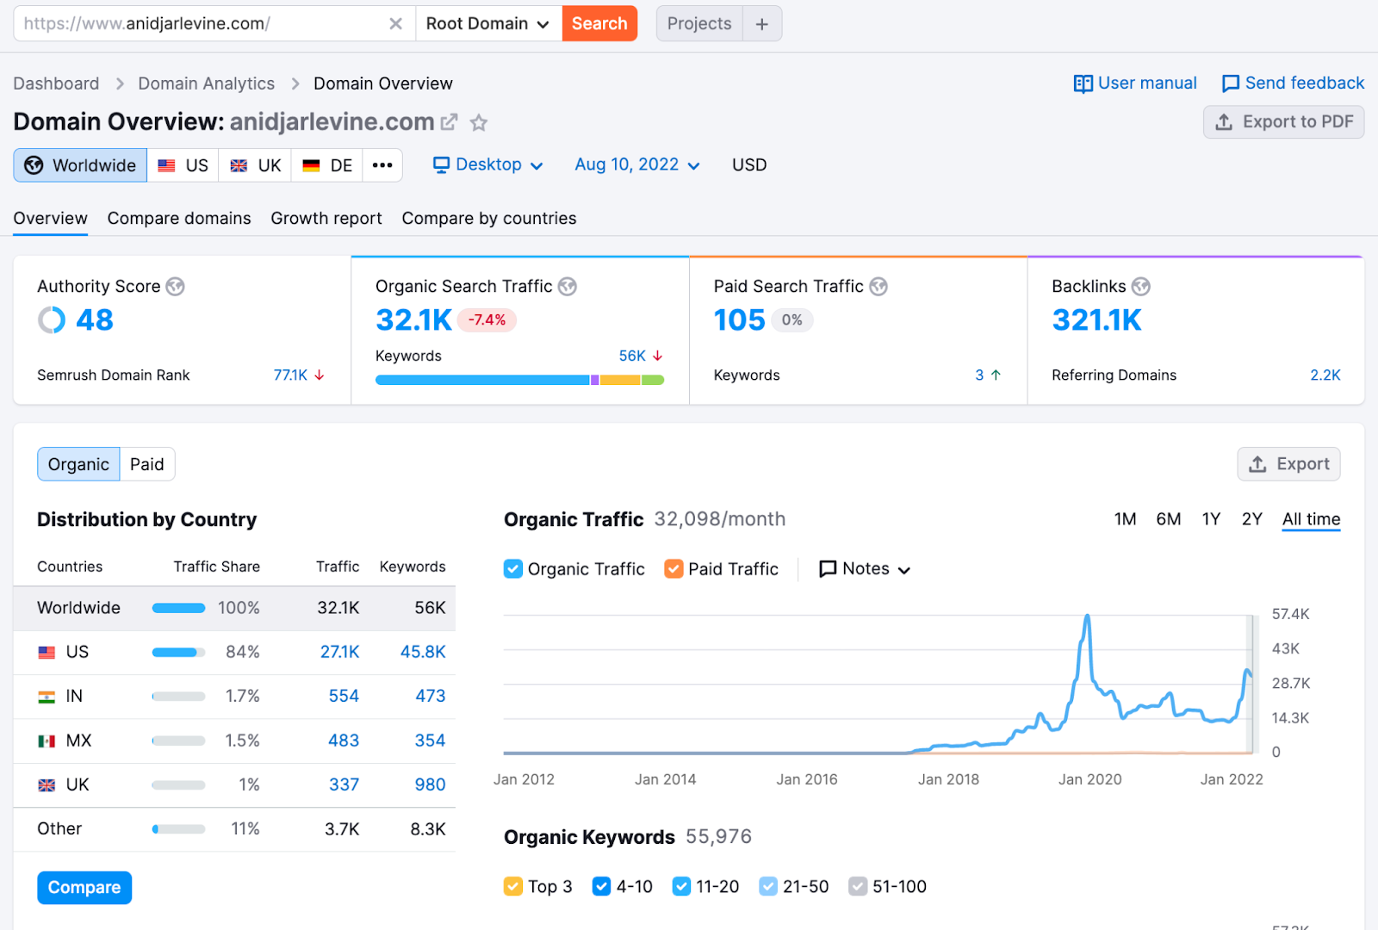This screenshot has width=1378, height=930.
Task: Click the domain URL input field
Action: (198, 24)
